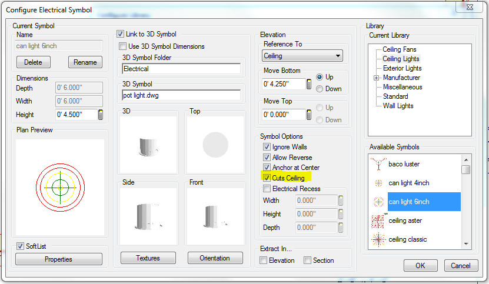The image size is (489, 284).
Task: Click the Side view preview thumbnail
Action: coord(148,216)
